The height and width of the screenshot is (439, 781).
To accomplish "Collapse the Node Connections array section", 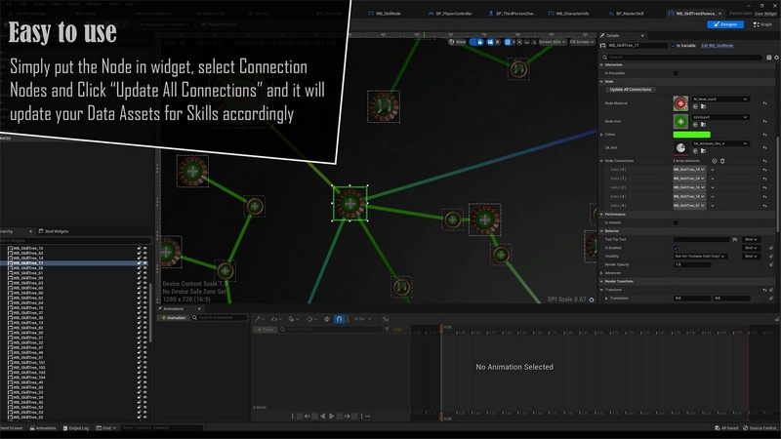I will pos(601,160).
